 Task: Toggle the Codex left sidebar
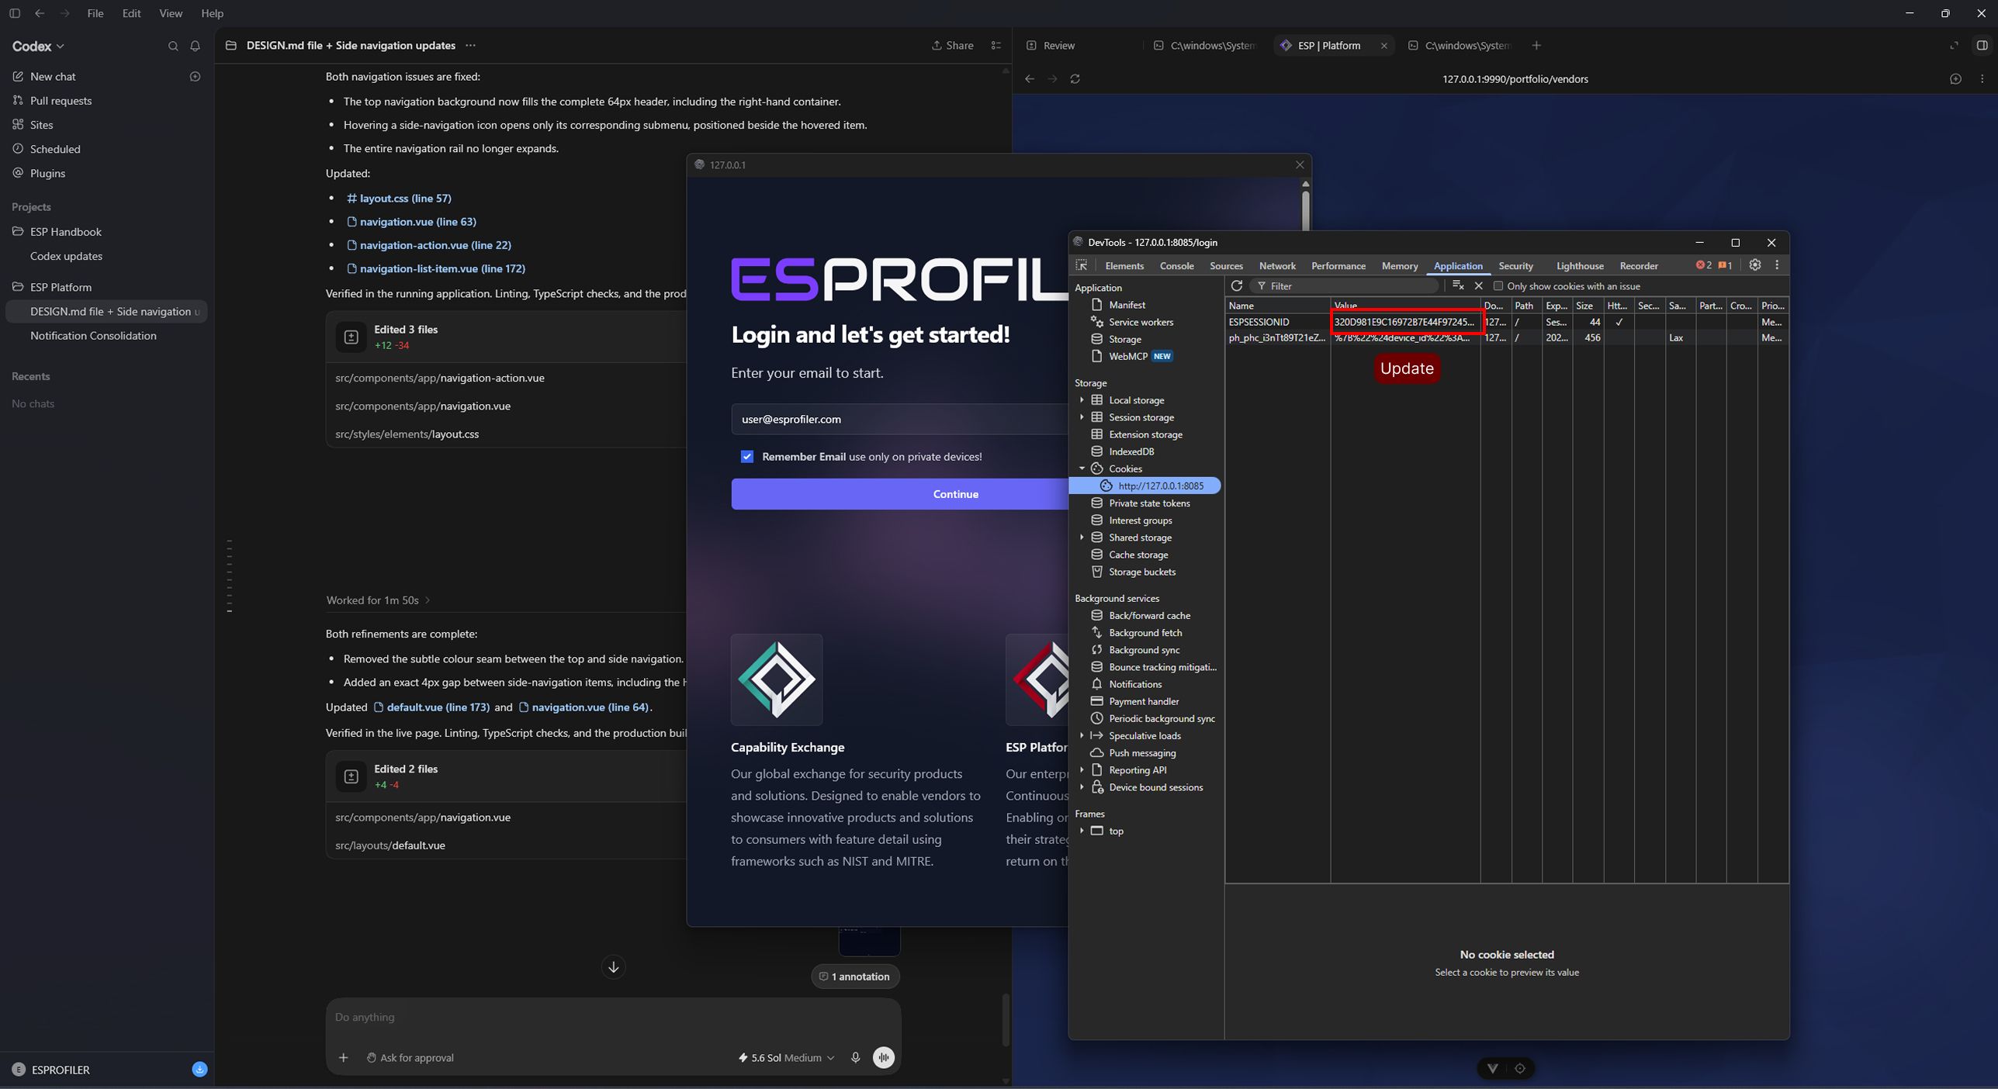pyautogui.click(x=15, y=13)
